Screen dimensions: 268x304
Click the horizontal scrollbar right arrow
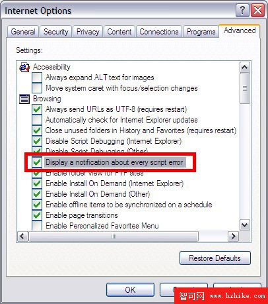233,236
